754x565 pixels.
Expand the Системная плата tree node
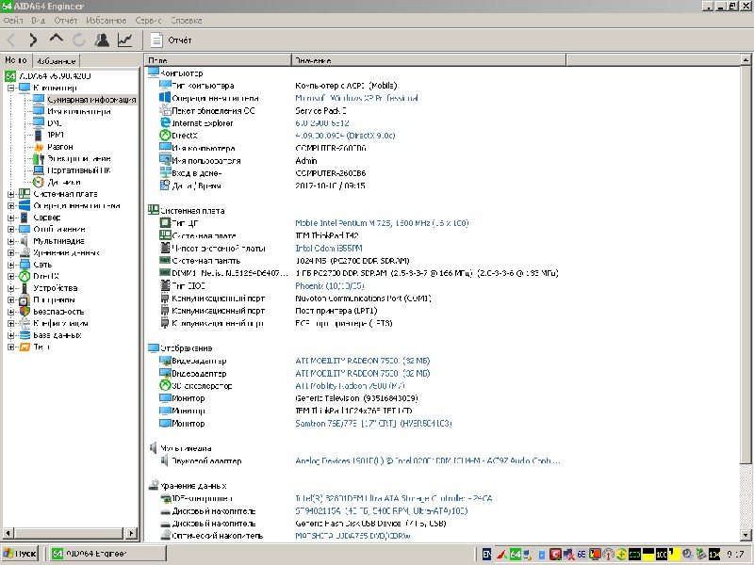(x=11, y=194)
